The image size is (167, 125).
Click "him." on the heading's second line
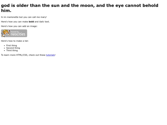[x=6, y=10]
